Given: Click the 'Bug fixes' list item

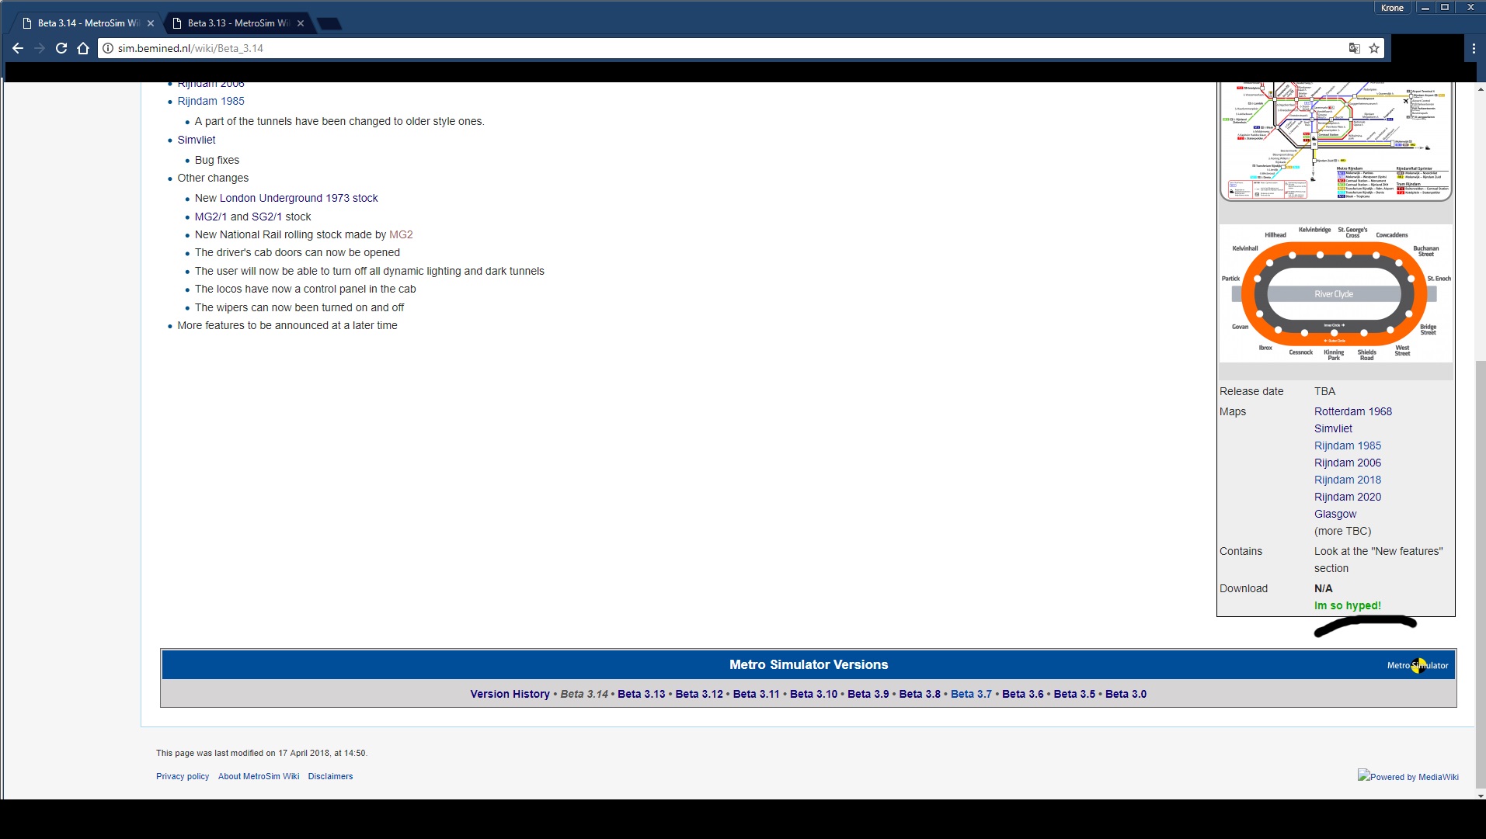Looking at the screenshot, I should click(x=217, y=160).
